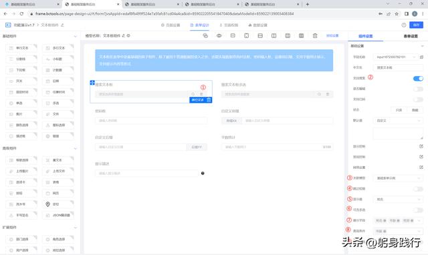Turn off the 支持搜索 blue toggle
428x255 pixels.
point(418,79)
